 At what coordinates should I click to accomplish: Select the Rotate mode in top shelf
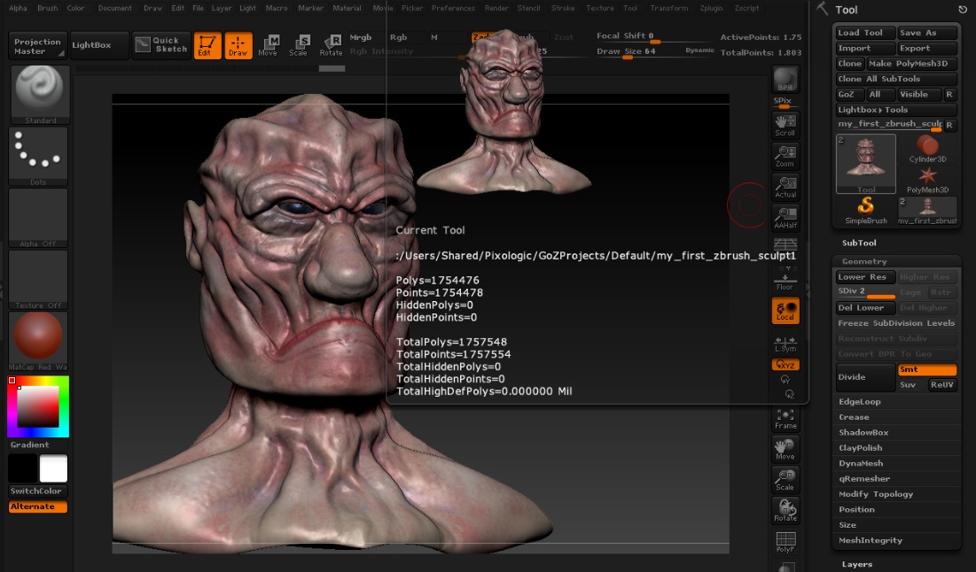(332, 45)
